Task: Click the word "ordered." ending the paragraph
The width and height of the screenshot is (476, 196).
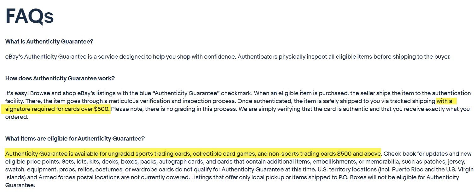Action: [17, 117]
